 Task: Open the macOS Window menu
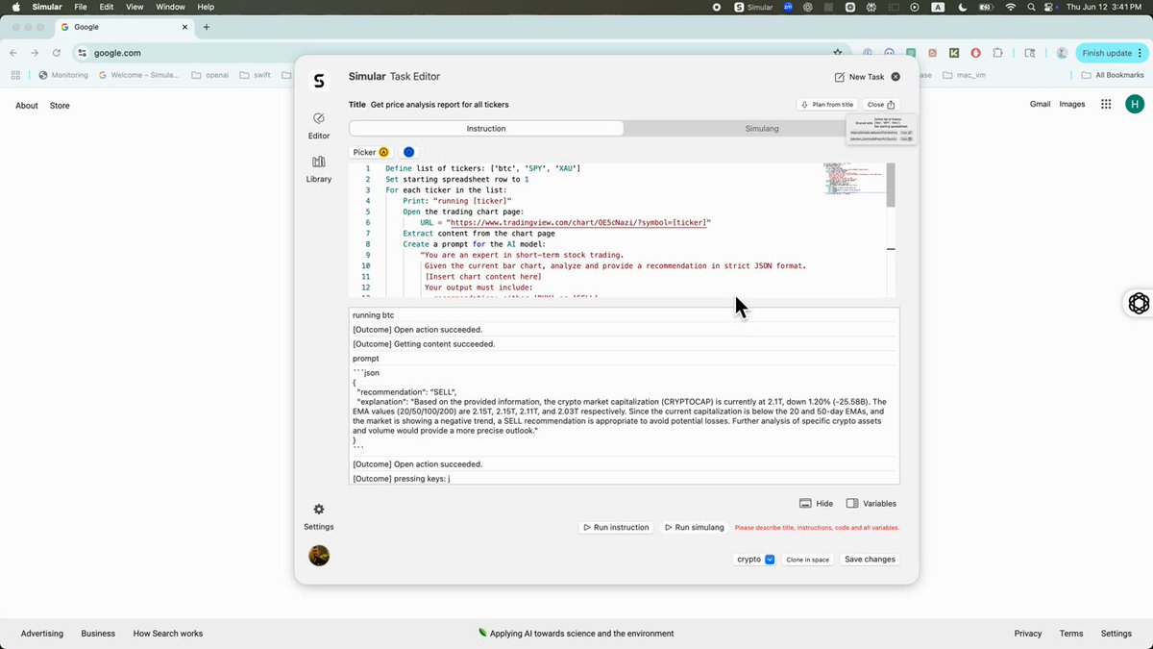pyautogui.click(x=170, y=7)
